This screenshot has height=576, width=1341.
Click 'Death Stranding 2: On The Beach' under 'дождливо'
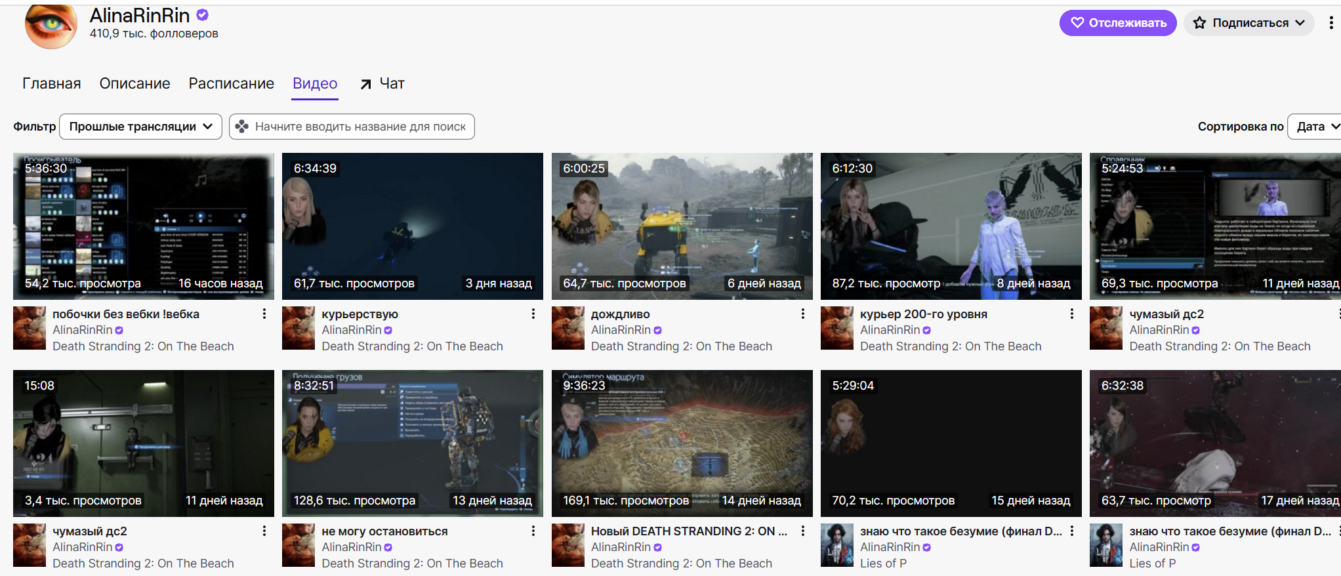coord(682,346)
